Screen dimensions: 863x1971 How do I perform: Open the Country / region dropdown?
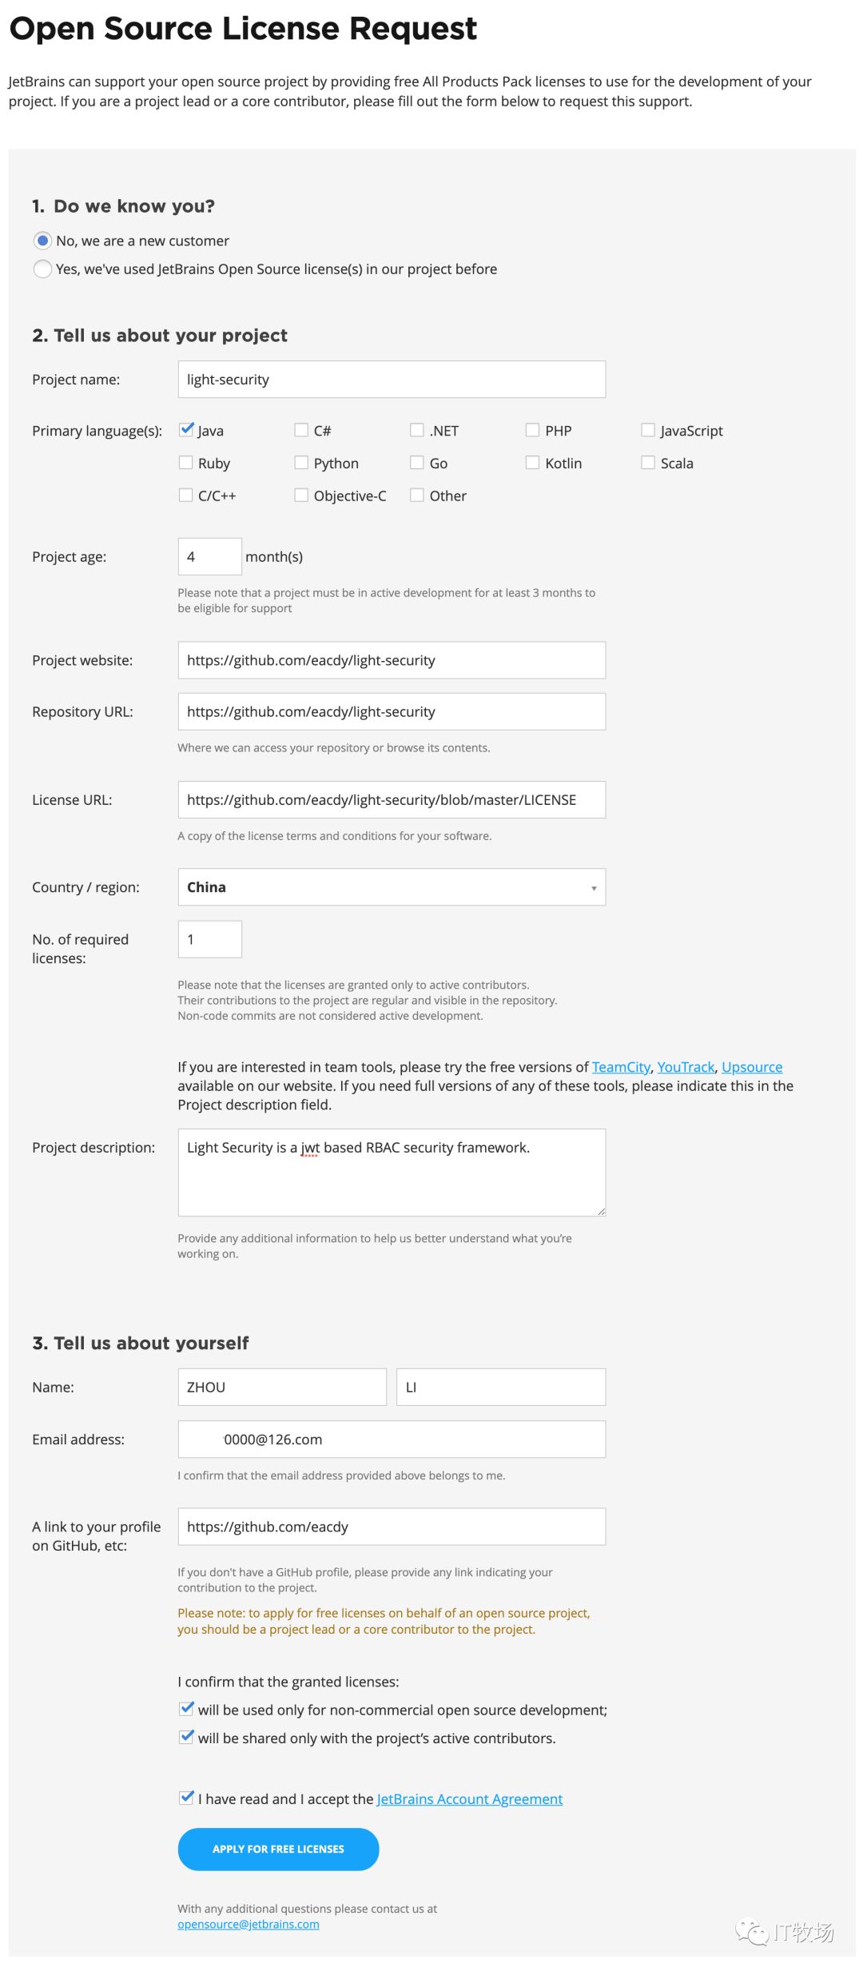pyautogui.click(x=392, y=887)
